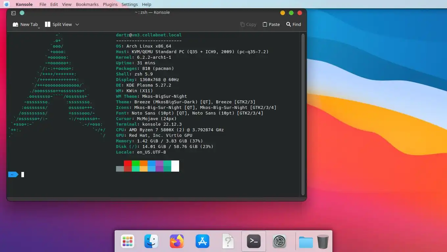The height and width of the screenshot is (252, 447).
Task: Click the terminal icon in Konsole title bar
Action: [x=13, y=13]
